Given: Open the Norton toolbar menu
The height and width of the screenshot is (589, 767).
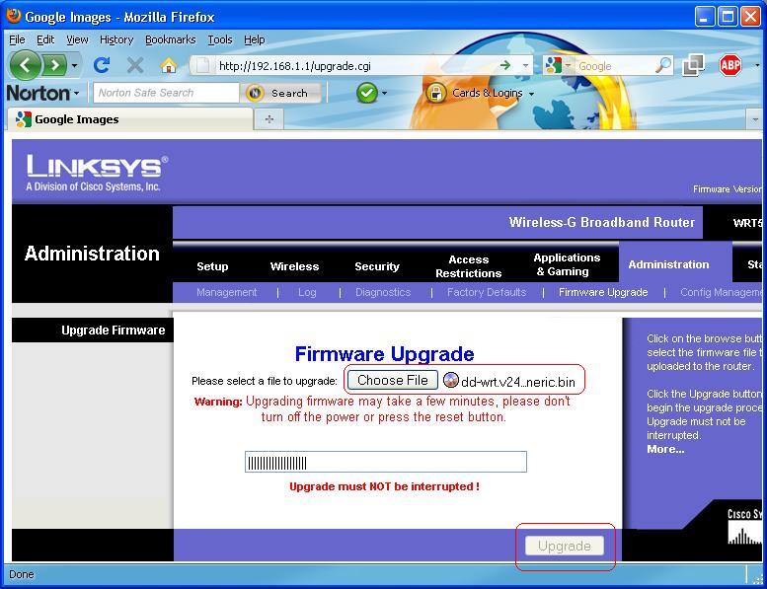Looking at the screenshot, I should click(42, 93).
